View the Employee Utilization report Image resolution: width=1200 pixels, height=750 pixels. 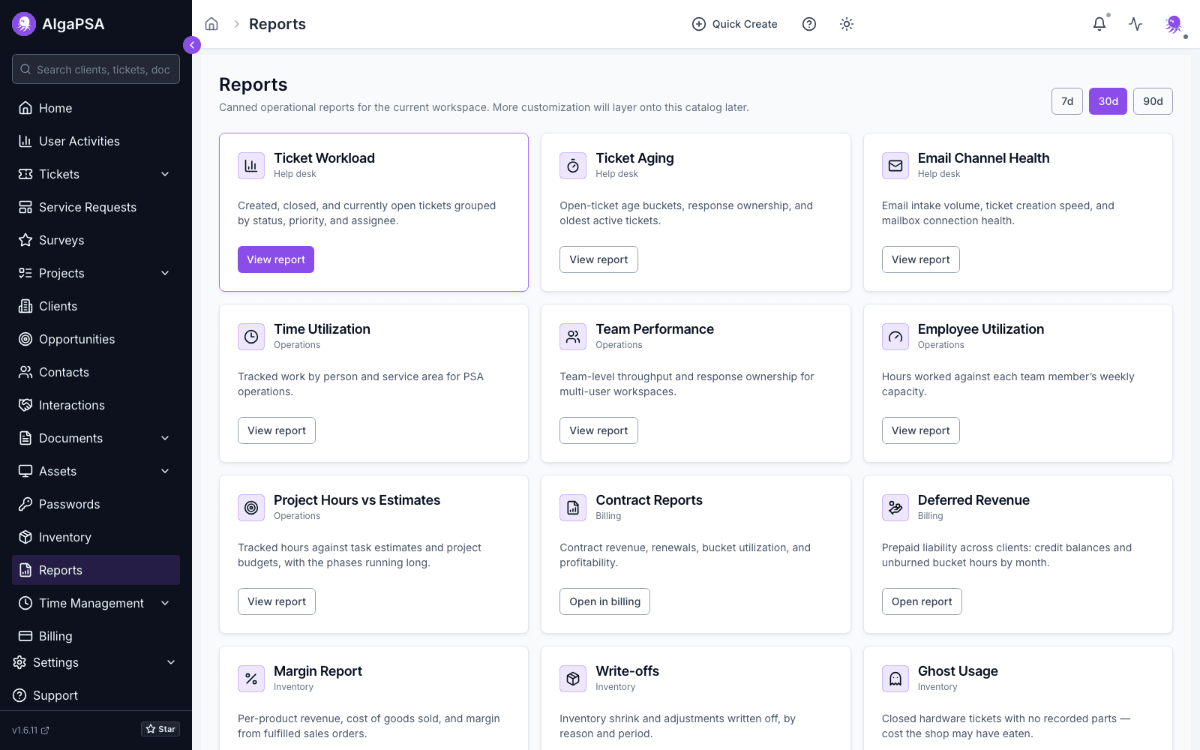[920, 430]
